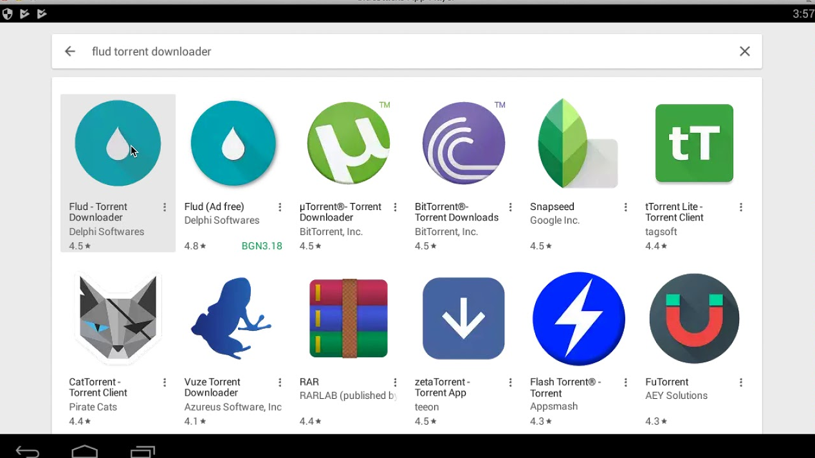Click the 'AEY Solutions' developer name
815x458 pixels.
coord(677,396)
